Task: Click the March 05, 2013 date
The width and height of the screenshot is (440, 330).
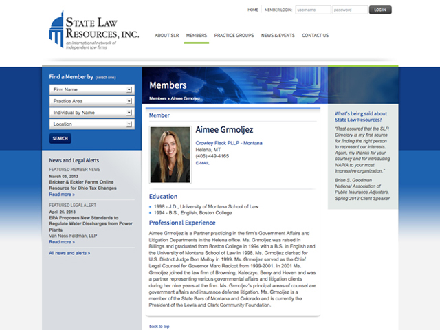Action: (x=64, y=176)
